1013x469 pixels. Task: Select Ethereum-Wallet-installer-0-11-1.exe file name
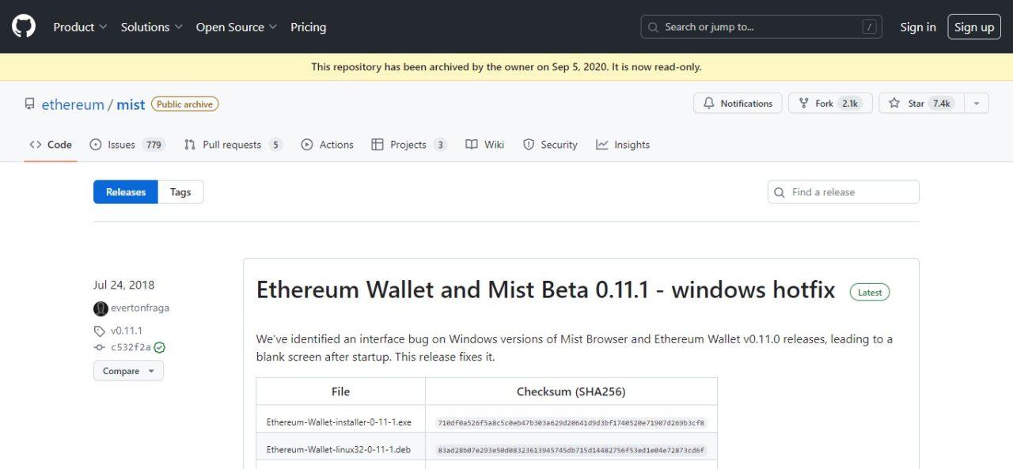pos(340,423)
